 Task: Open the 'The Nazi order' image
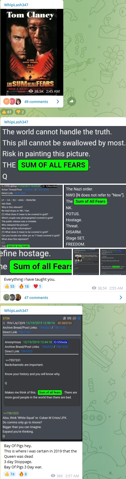(x=95, y=216)
